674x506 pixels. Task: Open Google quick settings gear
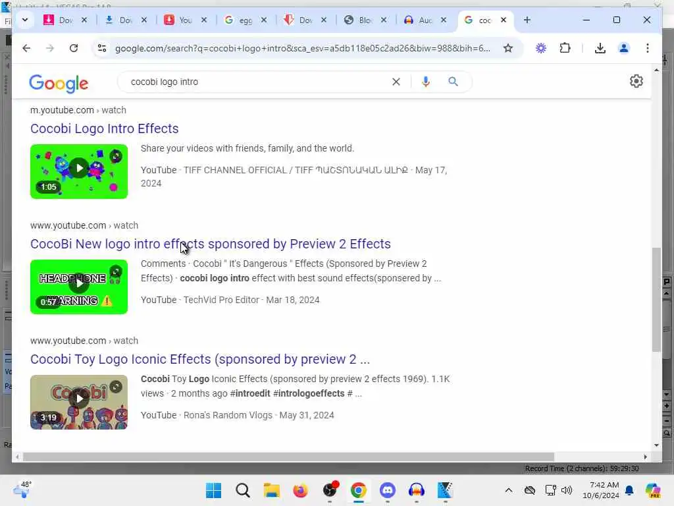click(x=636, y=81)
